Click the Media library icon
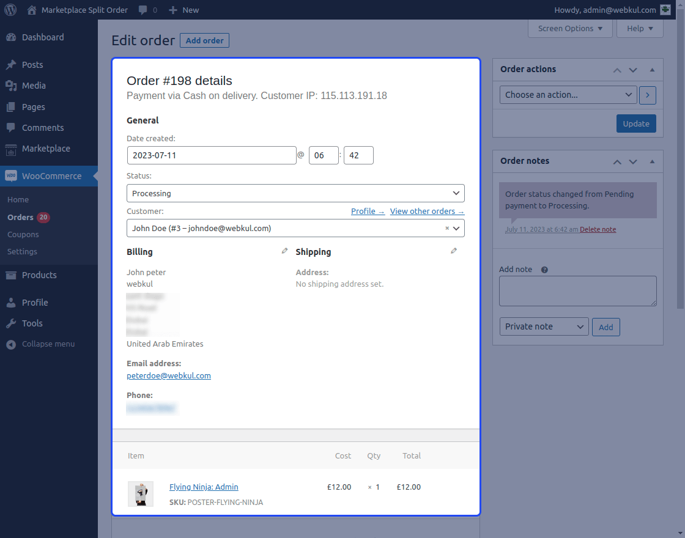The width and height of the screenshot is (685, 538). point(11,86)
